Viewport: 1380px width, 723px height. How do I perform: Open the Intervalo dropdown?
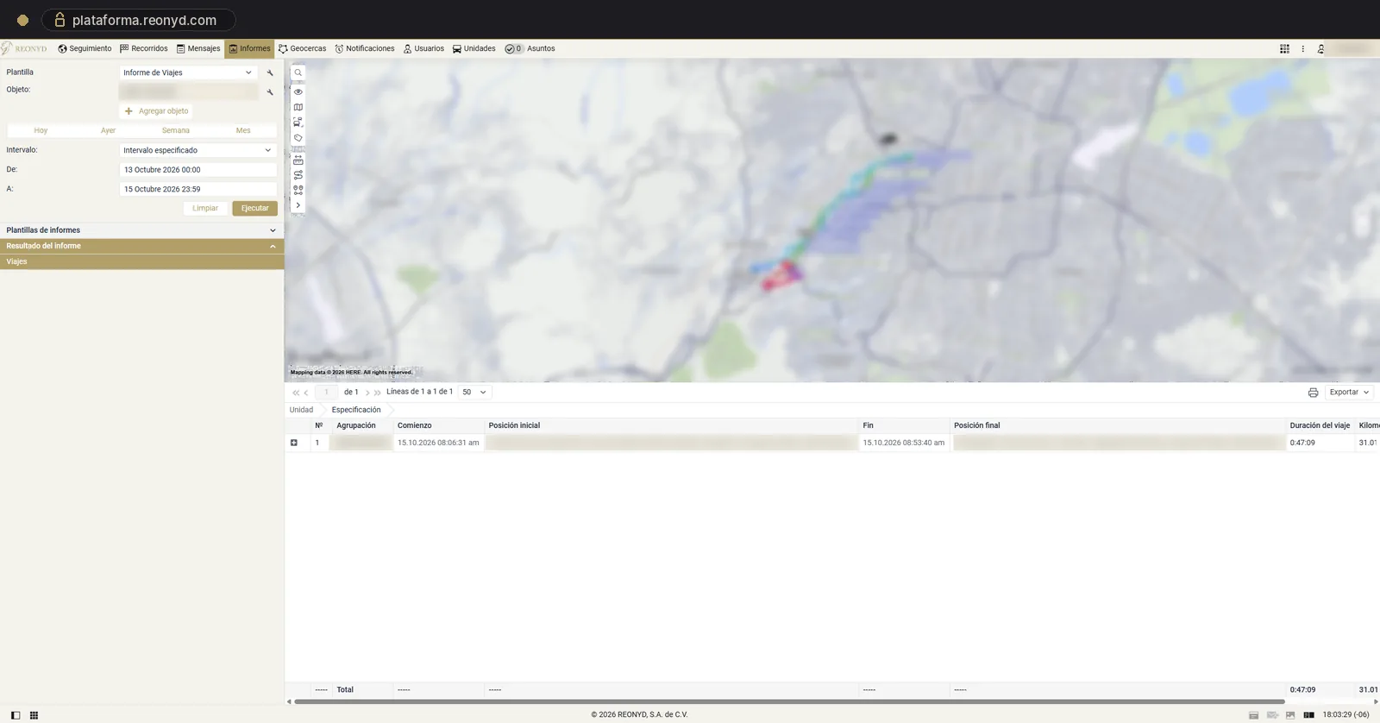coord(198,150)
